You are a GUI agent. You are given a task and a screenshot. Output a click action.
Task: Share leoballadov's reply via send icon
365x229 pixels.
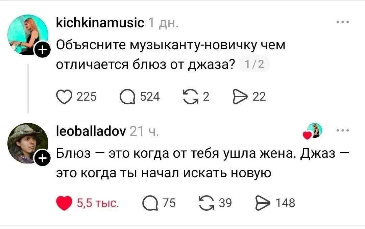263,203
